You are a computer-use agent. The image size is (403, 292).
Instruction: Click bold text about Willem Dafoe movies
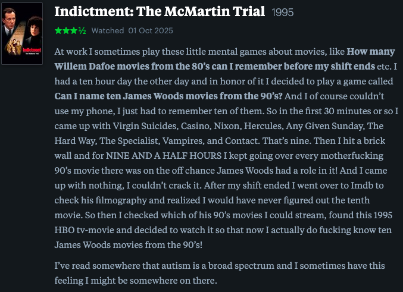click(x=214, y=65)
